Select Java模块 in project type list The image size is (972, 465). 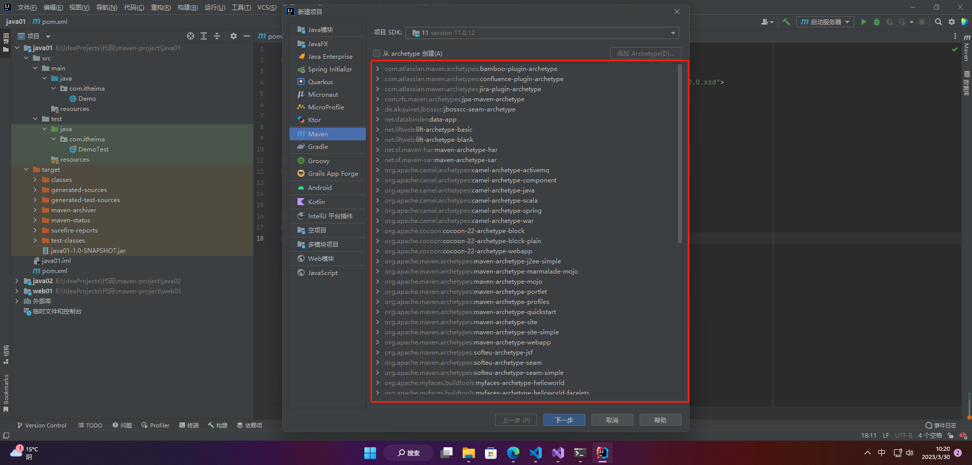click(x=327, y=30)
